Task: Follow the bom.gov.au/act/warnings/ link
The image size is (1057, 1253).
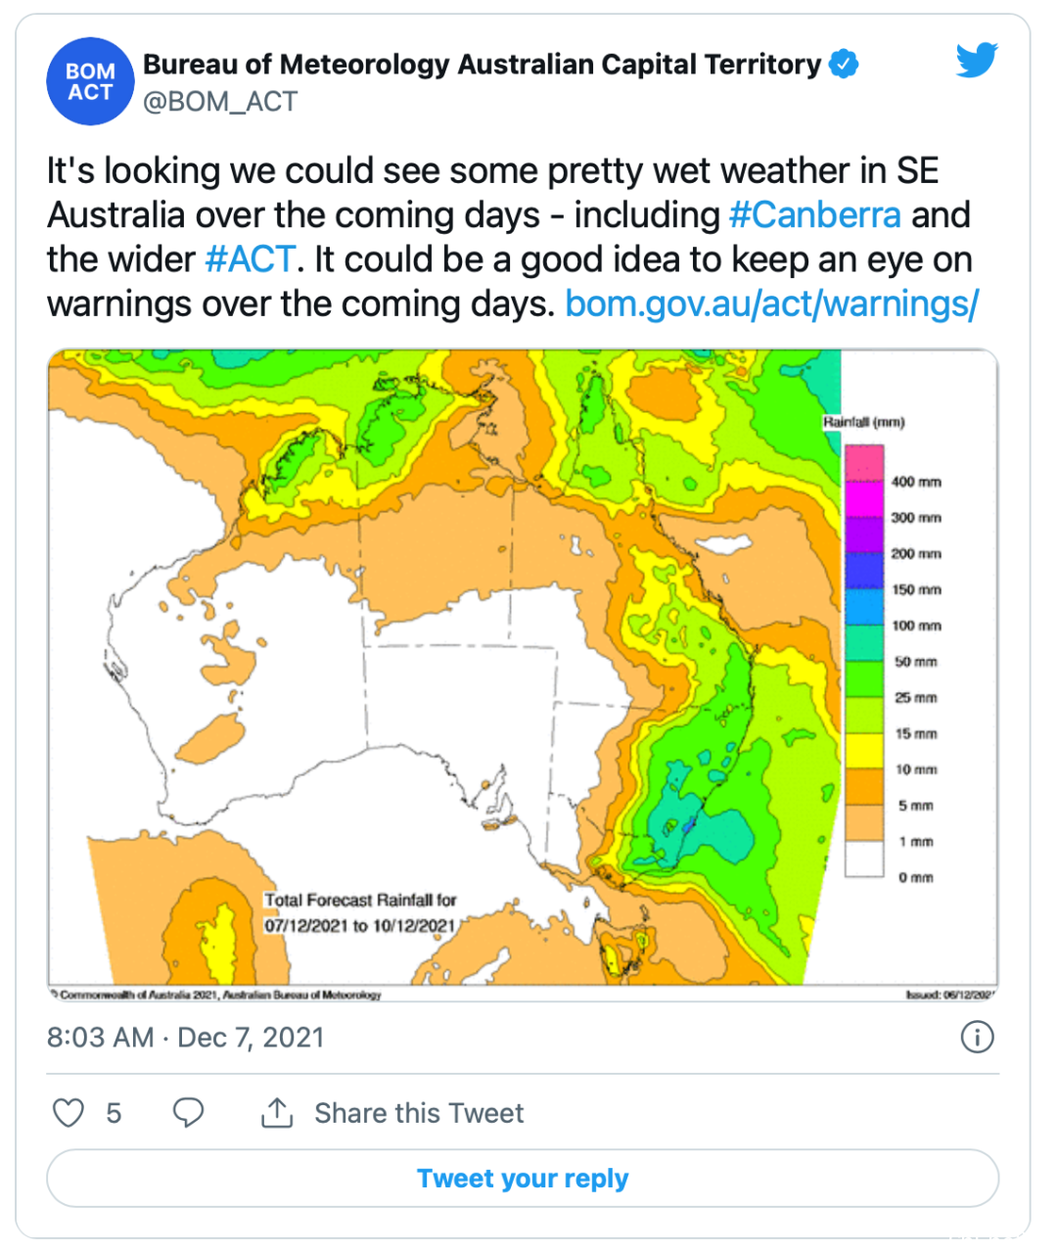Action: (772, 303)
